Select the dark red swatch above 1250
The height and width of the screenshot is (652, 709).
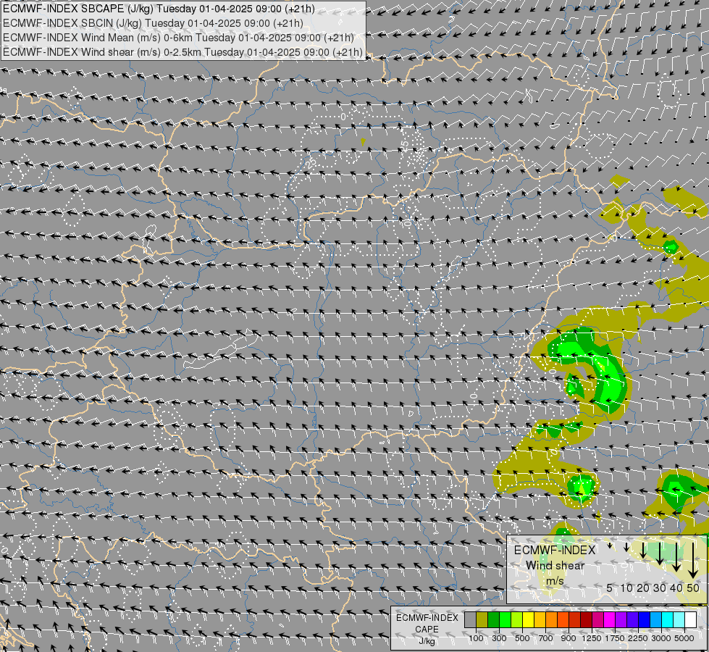point(586,619)
